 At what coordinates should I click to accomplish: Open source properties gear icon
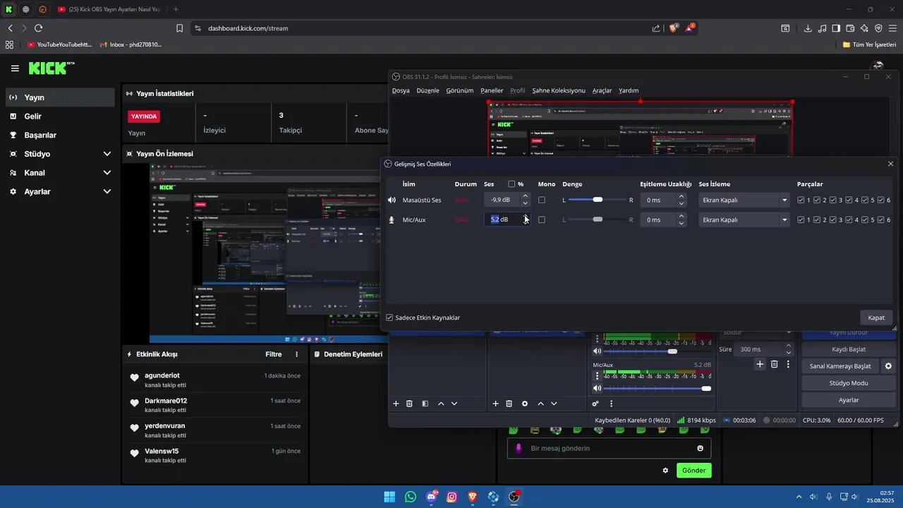click(525, 404)
